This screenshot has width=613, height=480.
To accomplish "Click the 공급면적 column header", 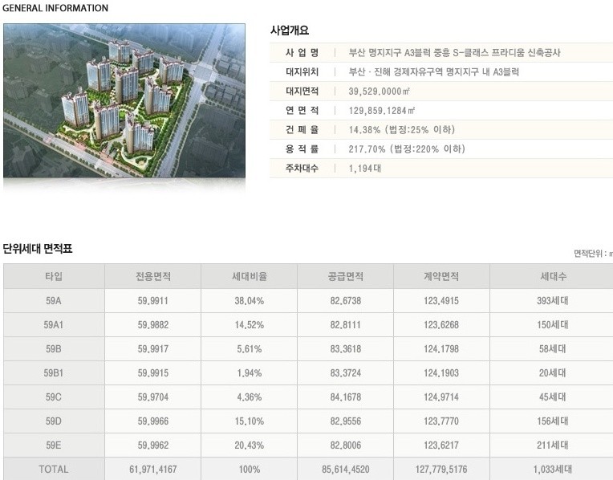I will [x=346, y=276].
